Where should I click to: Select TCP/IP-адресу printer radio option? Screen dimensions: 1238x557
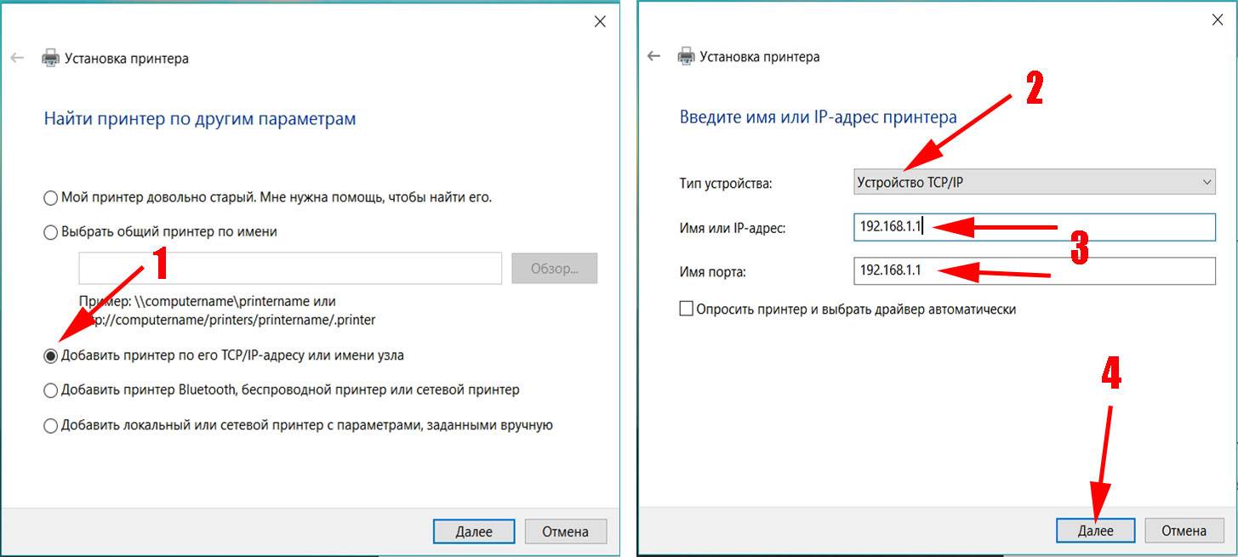[51, 356]
